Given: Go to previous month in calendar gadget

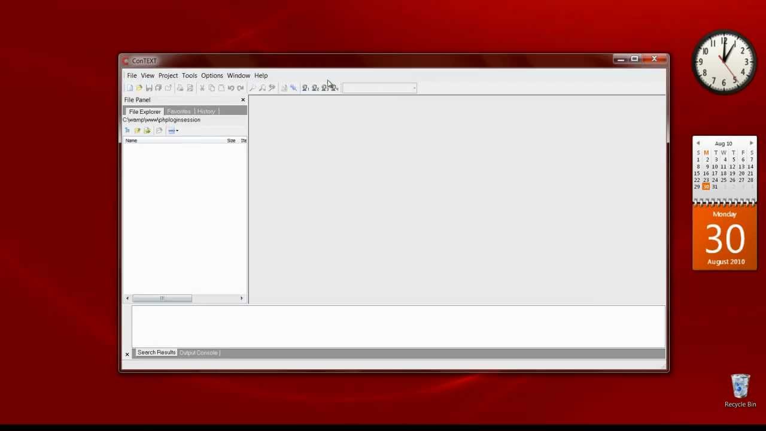Looking at the screenshot, I should coord(698,144).
